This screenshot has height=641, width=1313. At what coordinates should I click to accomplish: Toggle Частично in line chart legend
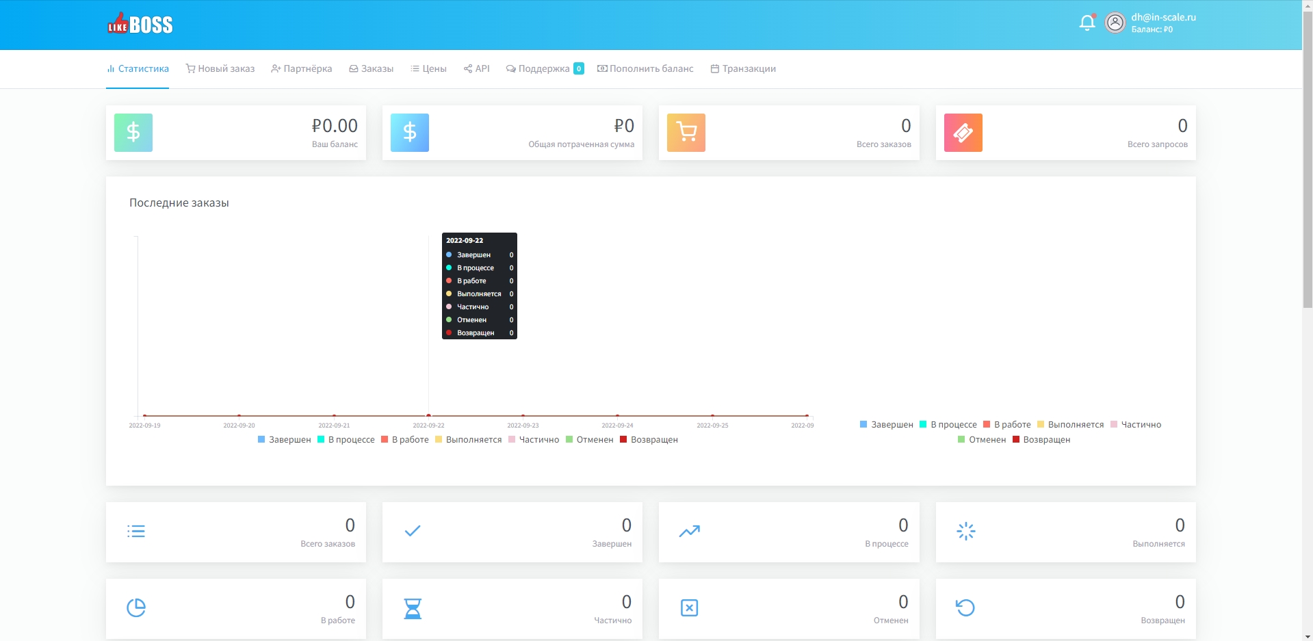(534, 440)
